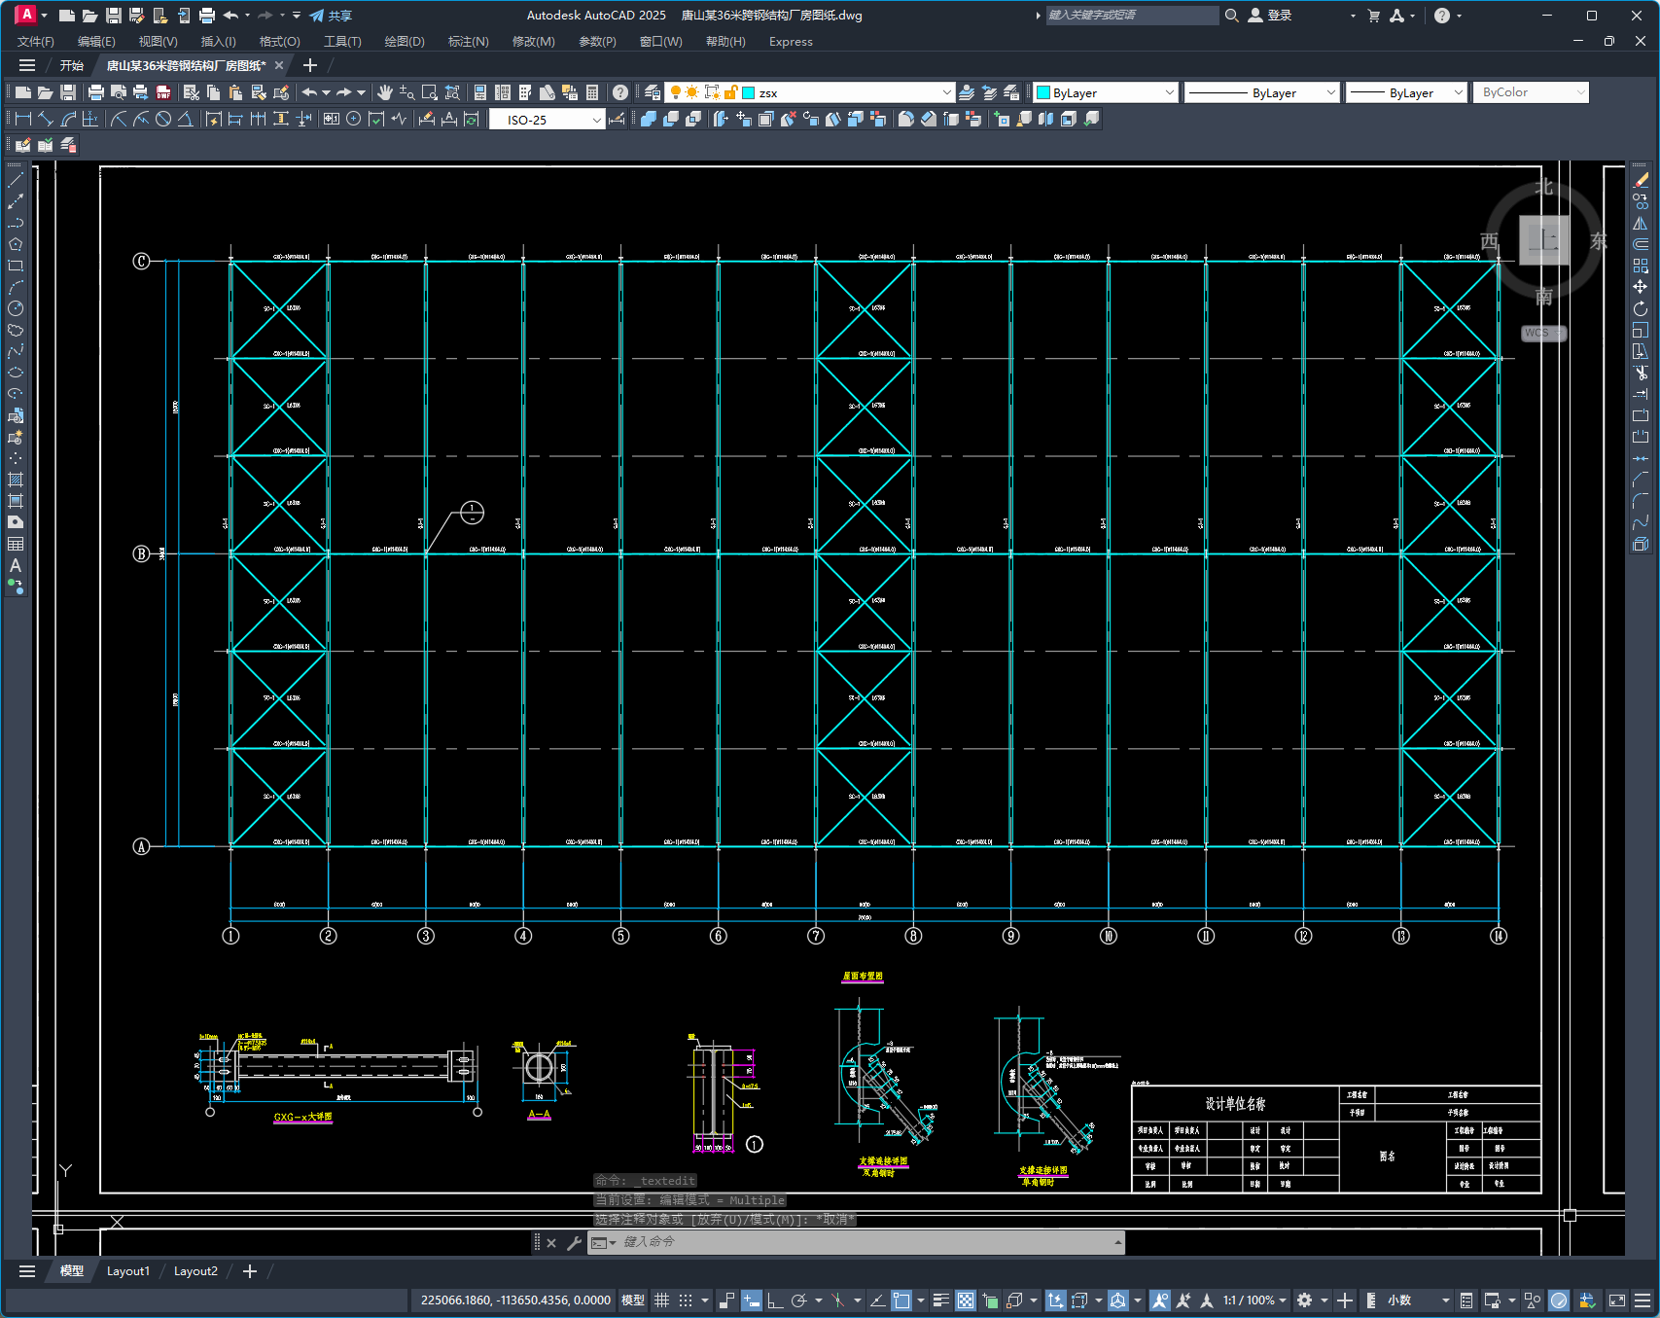The image size is (1660, 1318).
Task: Toggle lineweight display in status bar
Action: 940,1300
